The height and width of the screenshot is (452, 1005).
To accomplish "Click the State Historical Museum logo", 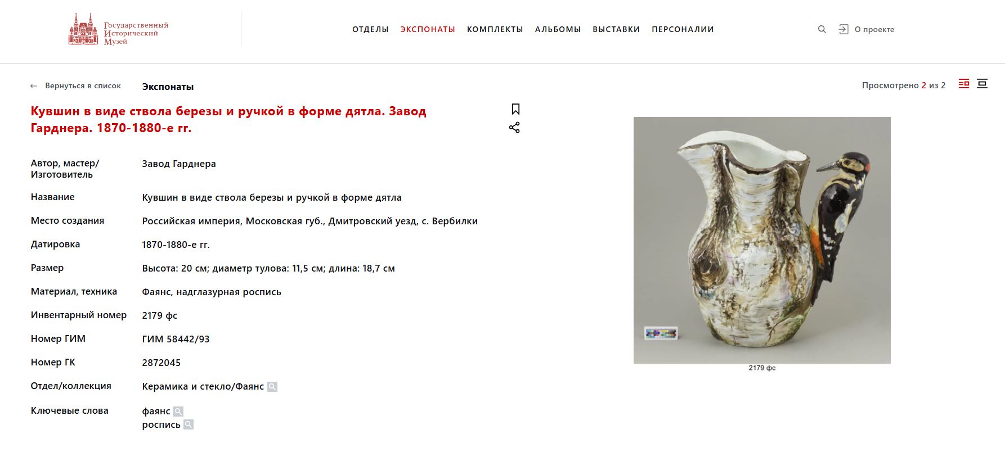I will [119, 29].
